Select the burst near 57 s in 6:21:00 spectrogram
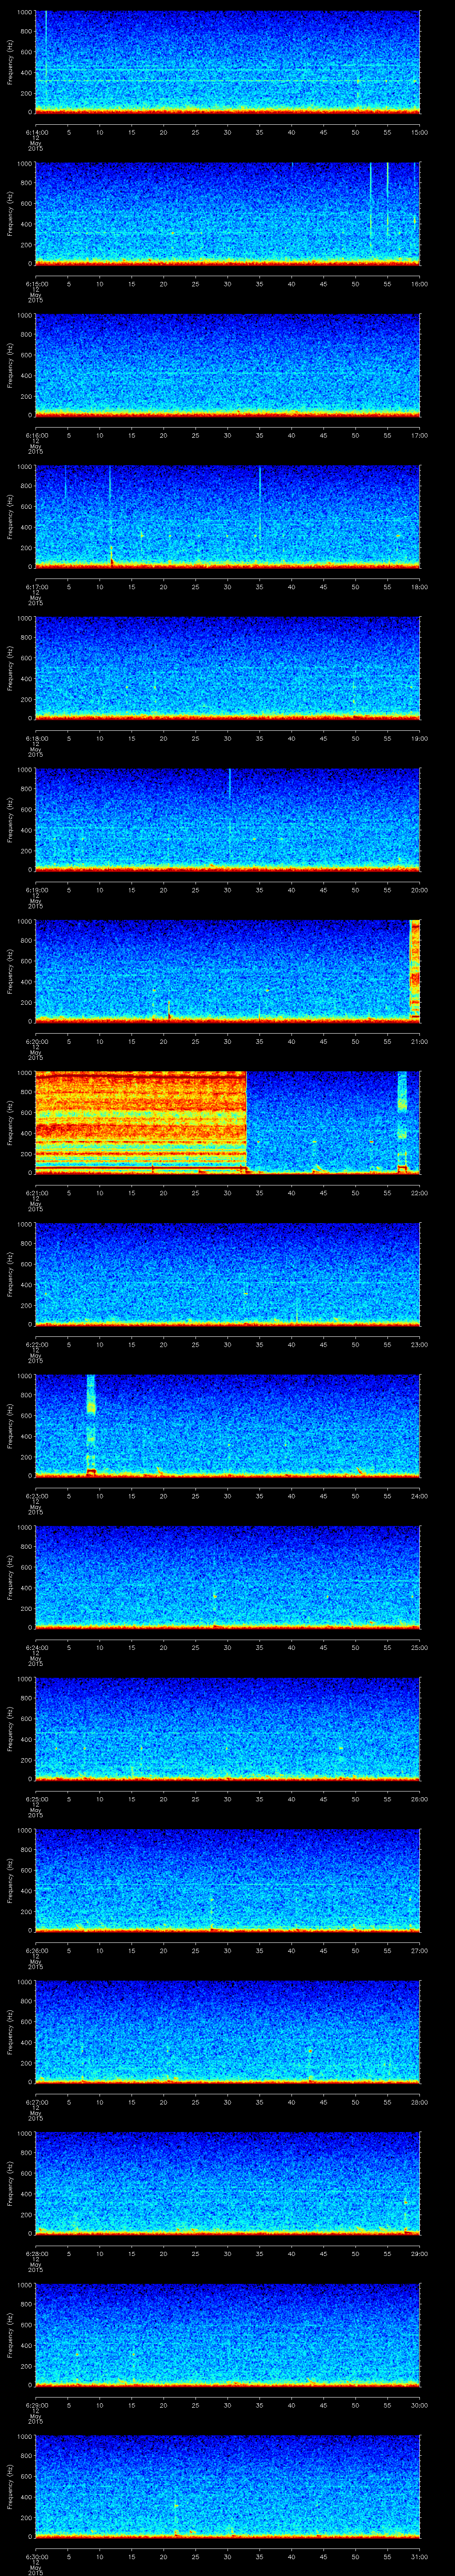 pos(402,1122)
